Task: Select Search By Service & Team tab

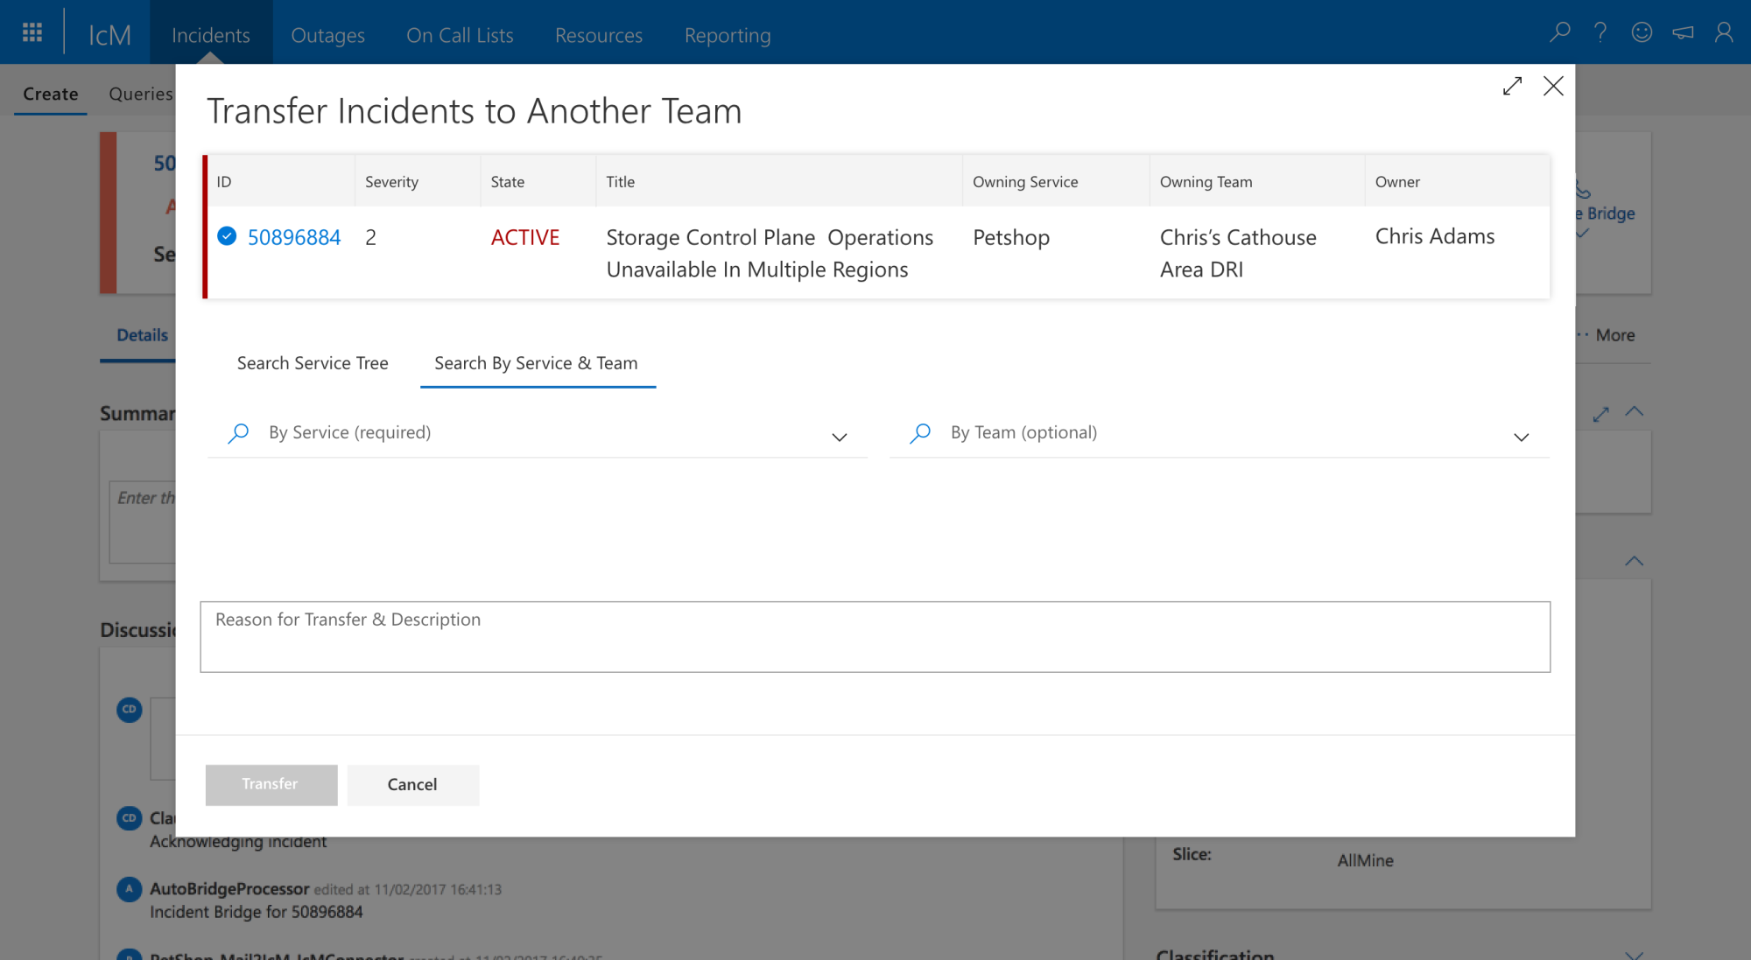Action: 537,363
